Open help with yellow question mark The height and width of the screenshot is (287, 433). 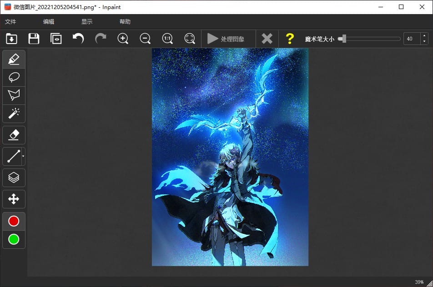tap(290, 39)
